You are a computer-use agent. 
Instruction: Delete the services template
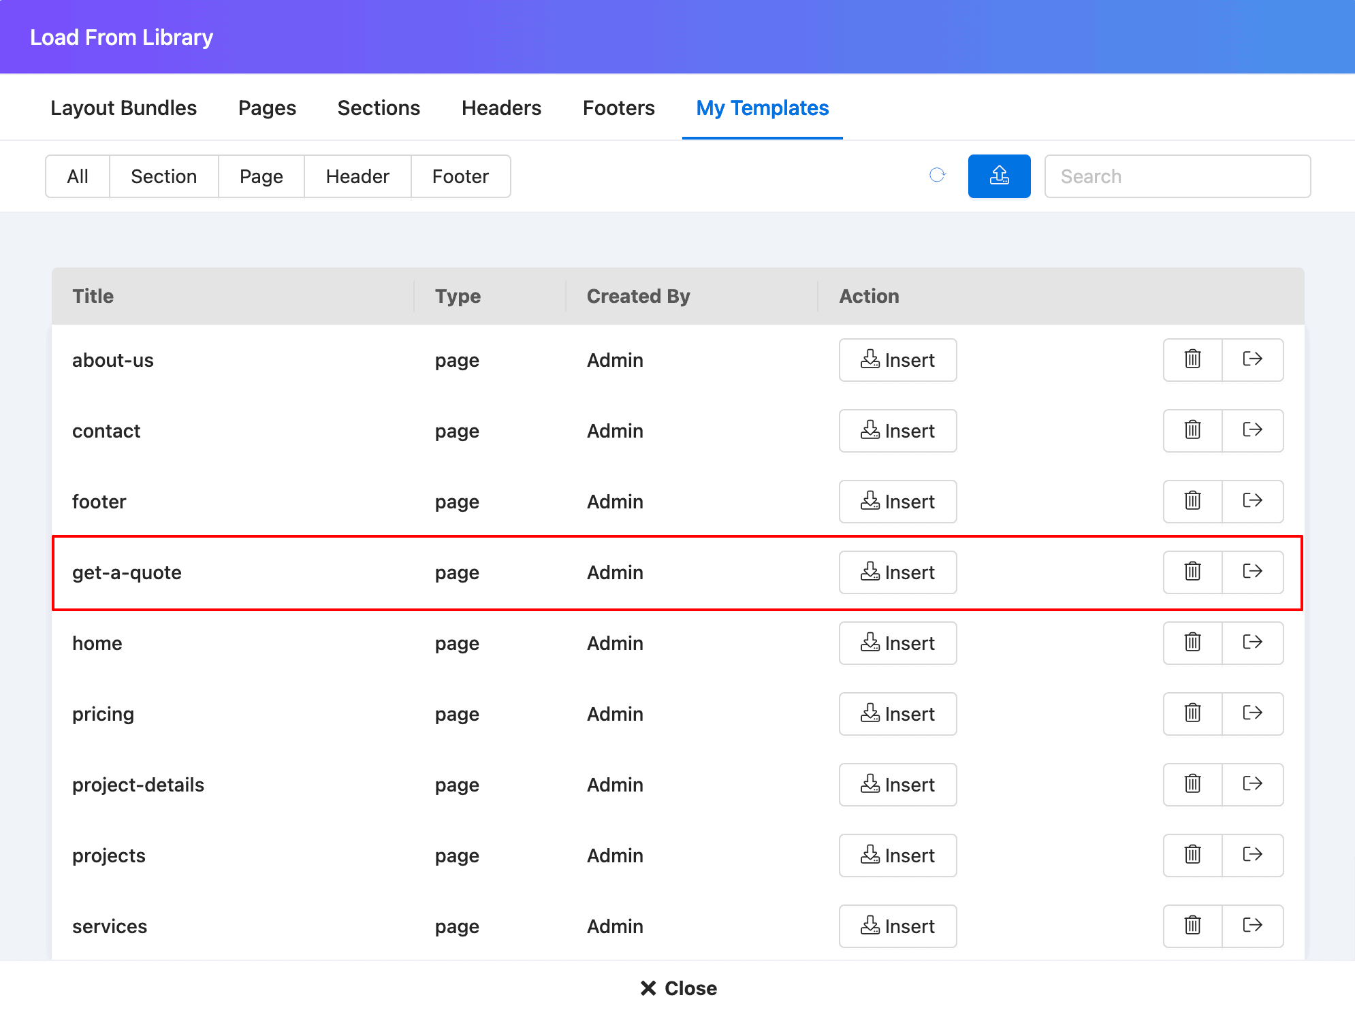(x=1192, y=926)
